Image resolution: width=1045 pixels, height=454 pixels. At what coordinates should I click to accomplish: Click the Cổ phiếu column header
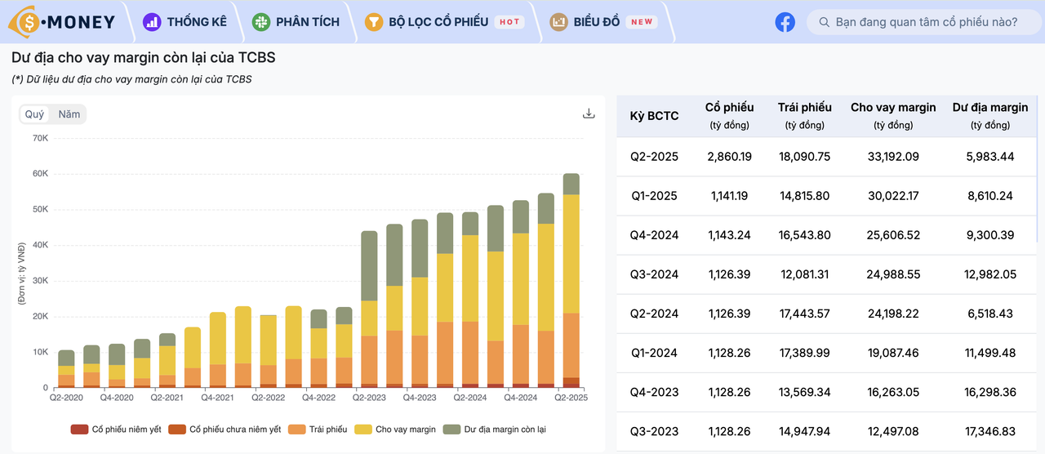tap(729, 115)
